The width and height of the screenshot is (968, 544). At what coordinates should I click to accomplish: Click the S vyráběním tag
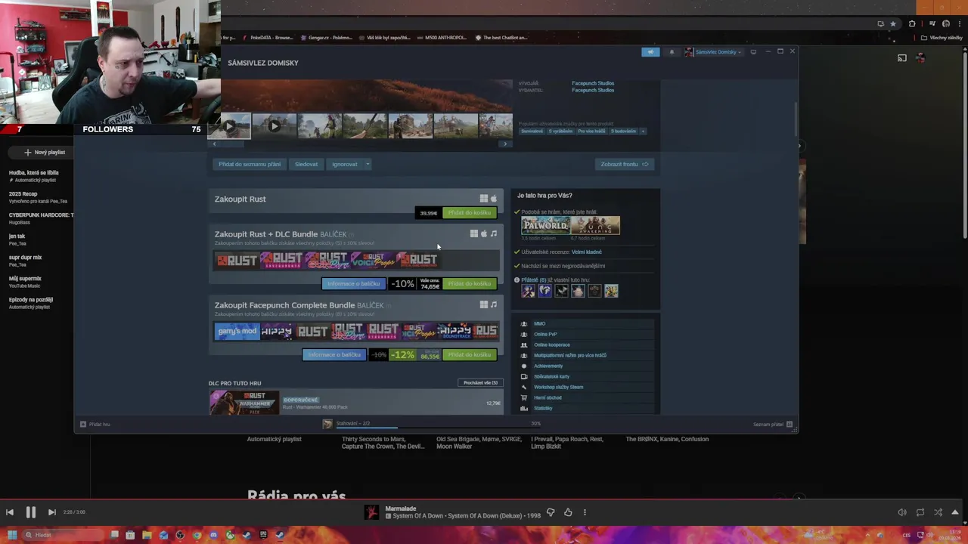coord(560,131)
